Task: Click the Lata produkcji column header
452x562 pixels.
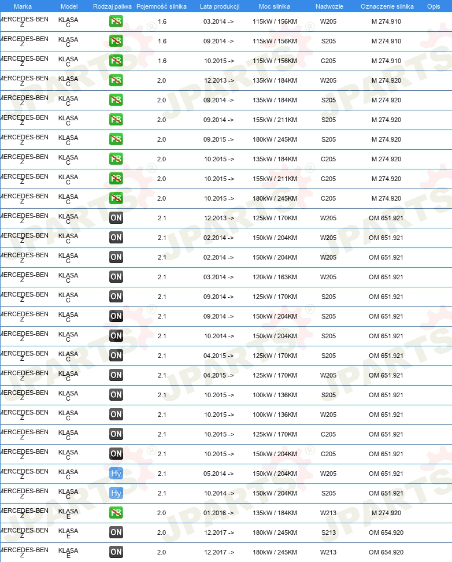Action: (220, 6)
